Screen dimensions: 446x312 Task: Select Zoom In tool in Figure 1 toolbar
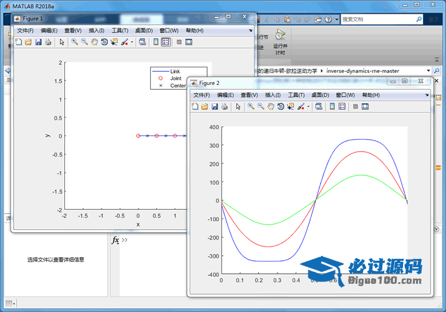pos(74,42)
